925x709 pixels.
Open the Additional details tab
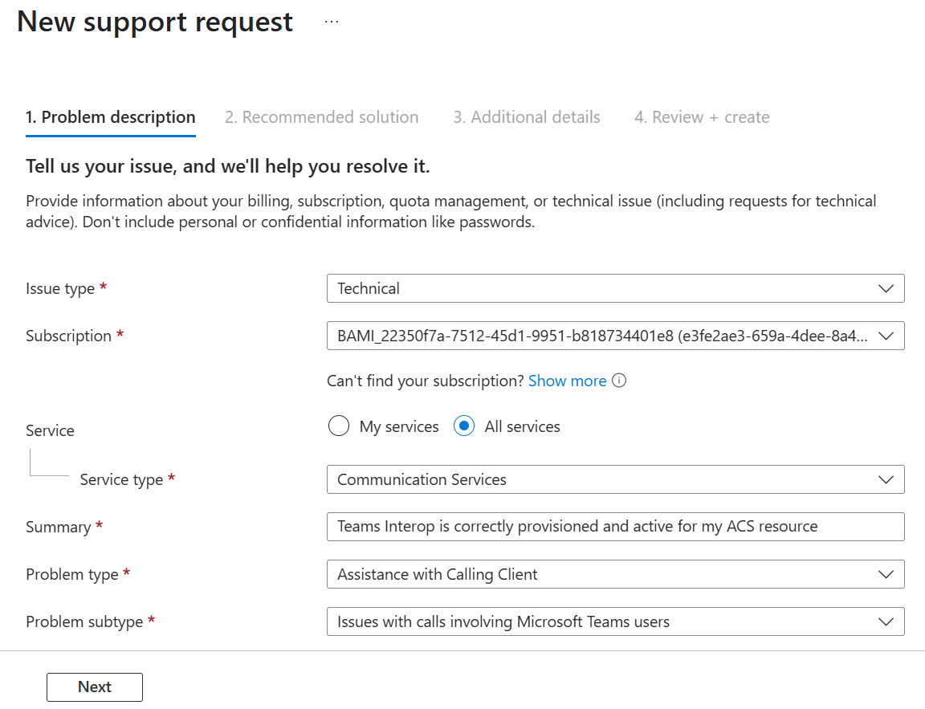(527, 116)
